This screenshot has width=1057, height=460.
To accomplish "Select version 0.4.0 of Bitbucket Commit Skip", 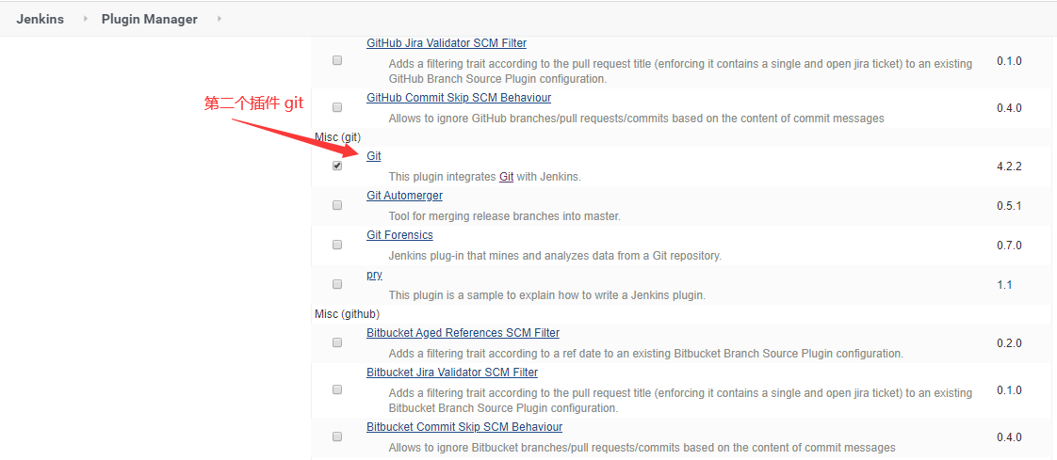I will 1009,437.
